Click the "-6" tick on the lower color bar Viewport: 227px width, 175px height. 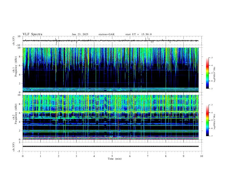pyautogui.click(x=211, y=128)
